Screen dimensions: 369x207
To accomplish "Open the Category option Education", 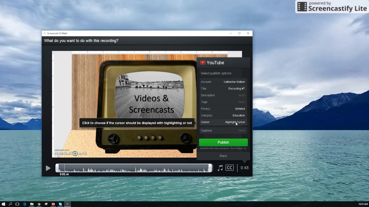I will coord(223,115).
